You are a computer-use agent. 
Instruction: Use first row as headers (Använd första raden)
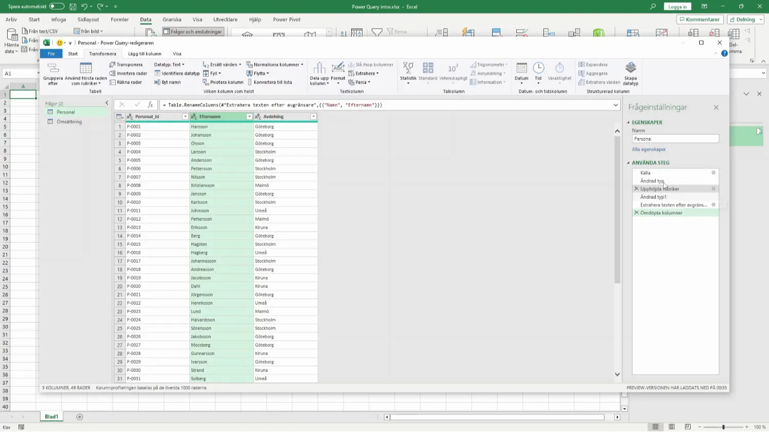tap(86, 74)
